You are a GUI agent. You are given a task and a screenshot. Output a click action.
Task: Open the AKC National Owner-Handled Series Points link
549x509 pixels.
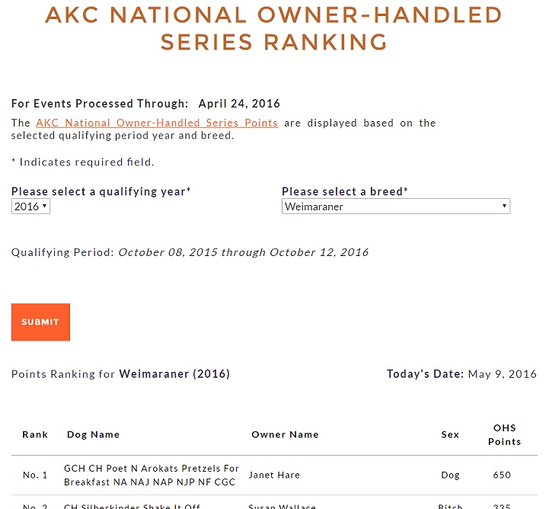point(157,123)
